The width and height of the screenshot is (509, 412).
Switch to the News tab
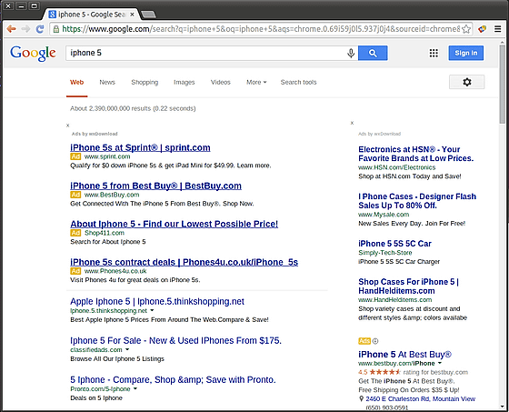click(x=107, y=82)
